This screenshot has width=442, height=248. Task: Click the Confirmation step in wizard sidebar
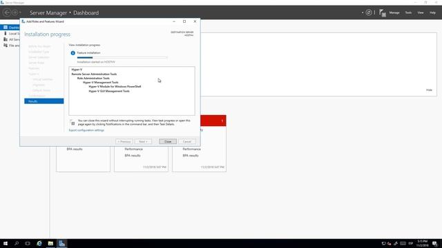pos(37,96)
